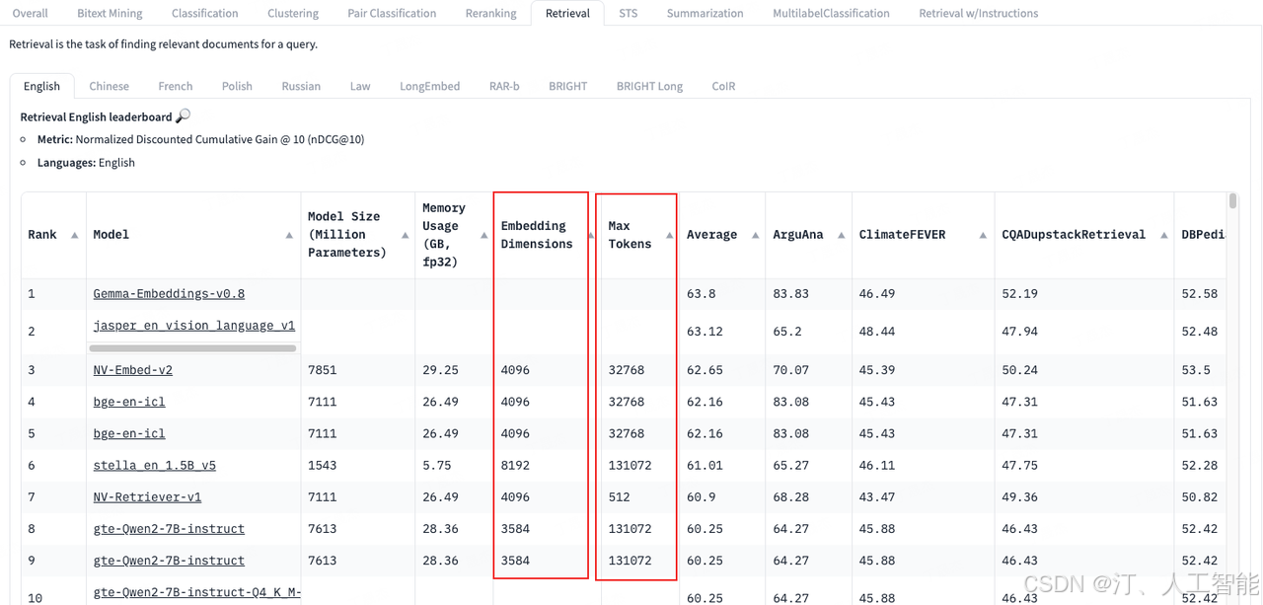Sort by Memory Usage column arrow

tap(483, 235)
